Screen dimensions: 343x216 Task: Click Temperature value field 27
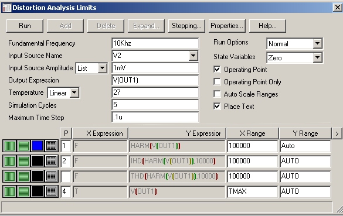(155, 92)
